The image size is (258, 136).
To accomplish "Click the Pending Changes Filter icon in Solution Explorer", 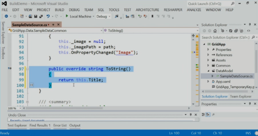I will [x=222, y=31].
